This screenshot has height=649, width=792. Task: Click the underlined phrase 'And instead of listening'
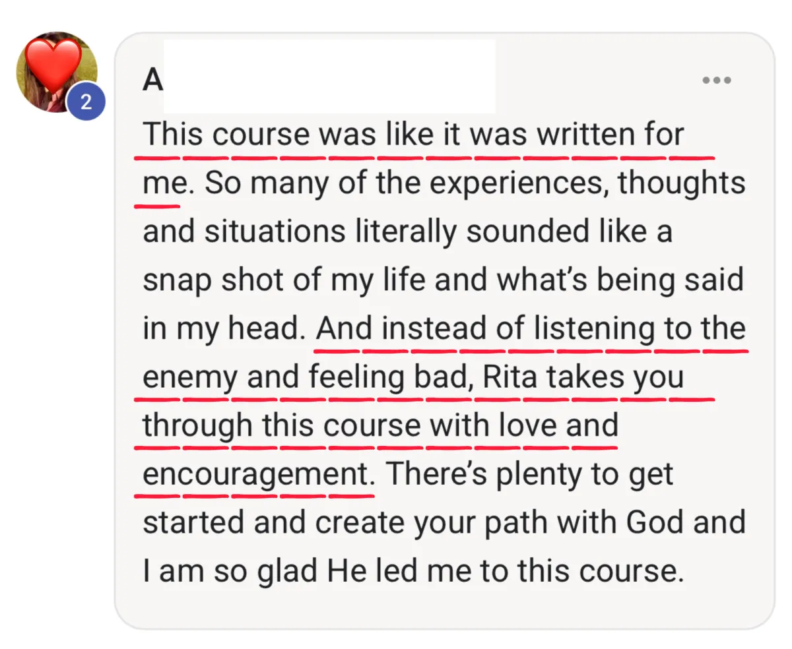click(x=486, y=328)
